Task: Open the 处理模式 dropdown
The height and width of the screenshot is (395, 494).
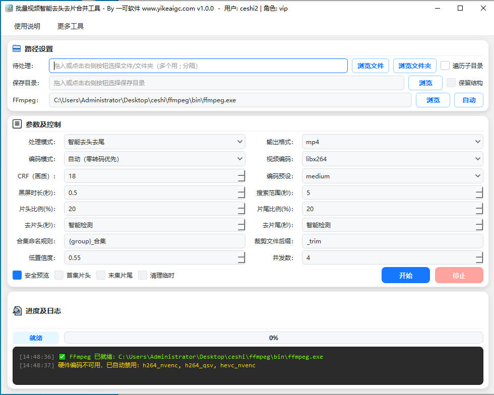Action: click(155, 142)
